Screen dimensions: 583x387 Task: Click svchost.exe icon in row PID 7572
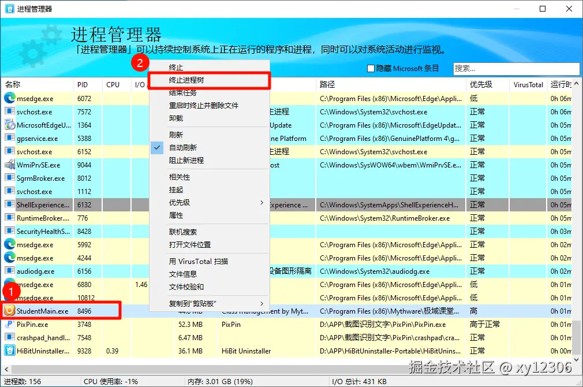click(9, 111)
